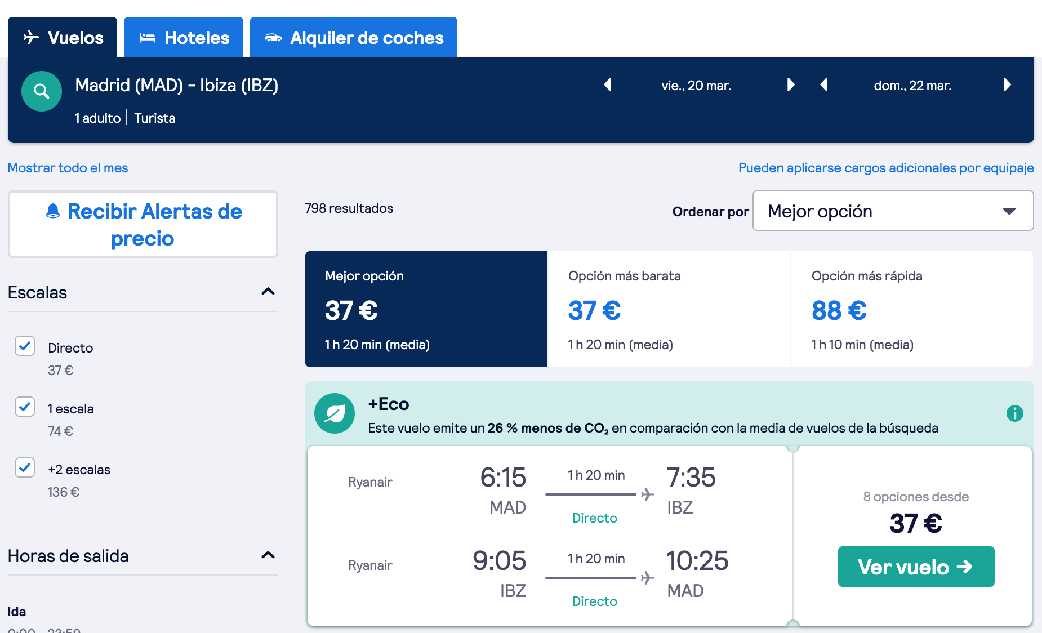This screenshot has width=1042, height=633.
Task: Open the +Eco info icon
Action: click(x=1014, y=413)
